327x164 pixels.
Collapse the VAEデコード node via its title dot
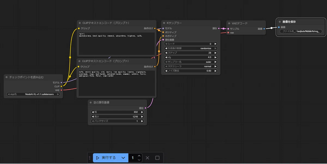229,23
